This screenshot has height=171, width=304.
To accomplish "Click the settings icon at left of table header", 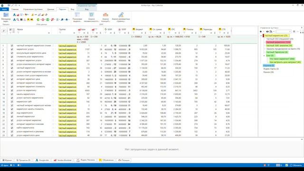I will click(x=4, y=31).
